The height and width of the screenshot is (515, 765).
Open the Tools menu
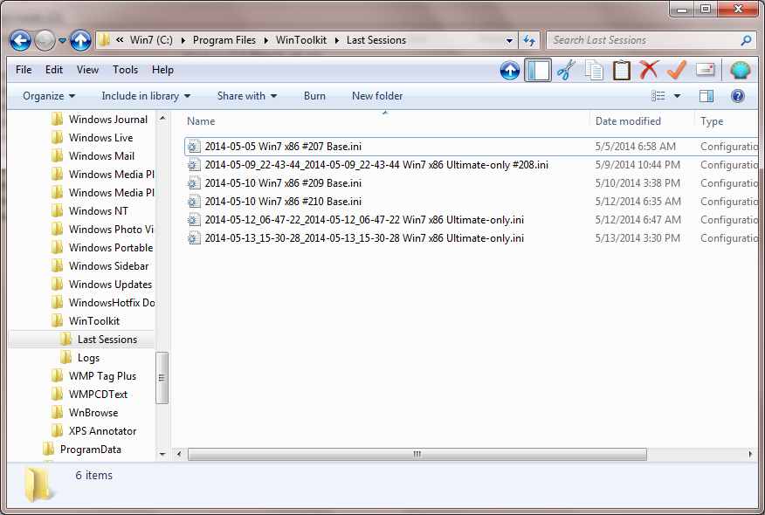126,70
